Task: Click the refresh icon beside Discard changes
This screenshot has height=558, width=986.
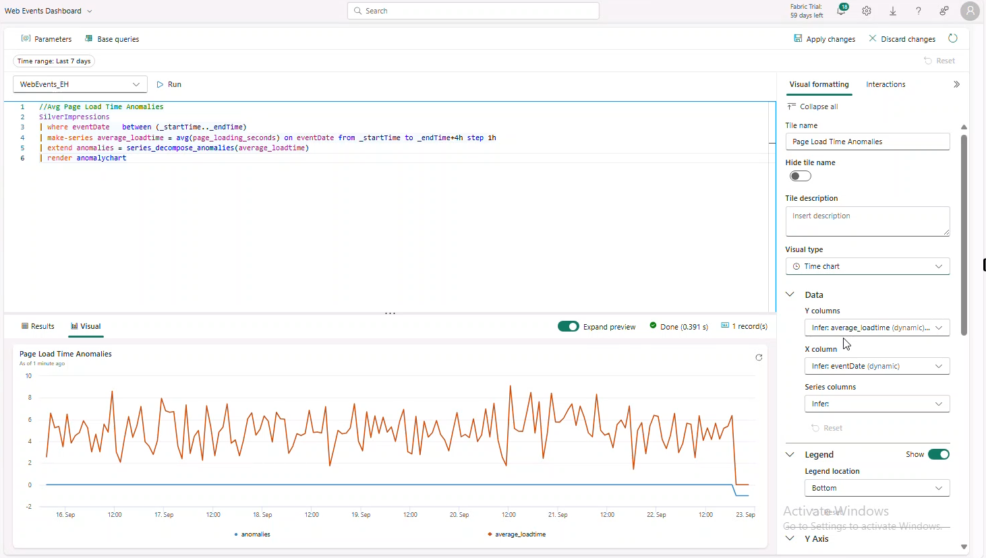Action: [x=953, y=38]
